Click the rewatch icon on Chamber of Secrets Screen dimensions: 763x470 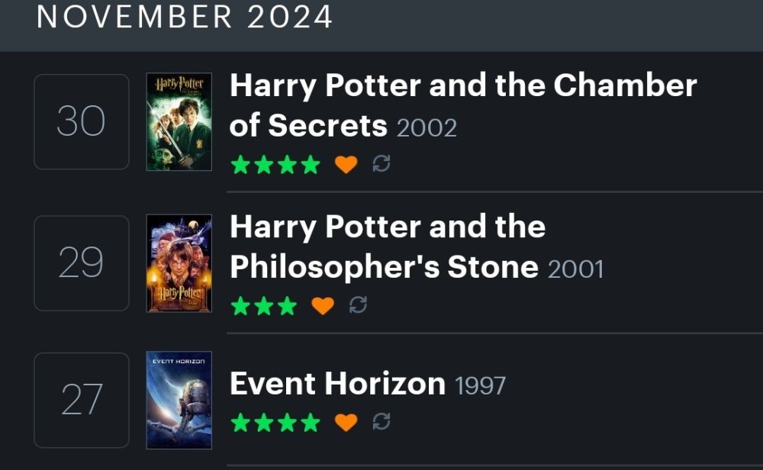[x=382, y=163]
